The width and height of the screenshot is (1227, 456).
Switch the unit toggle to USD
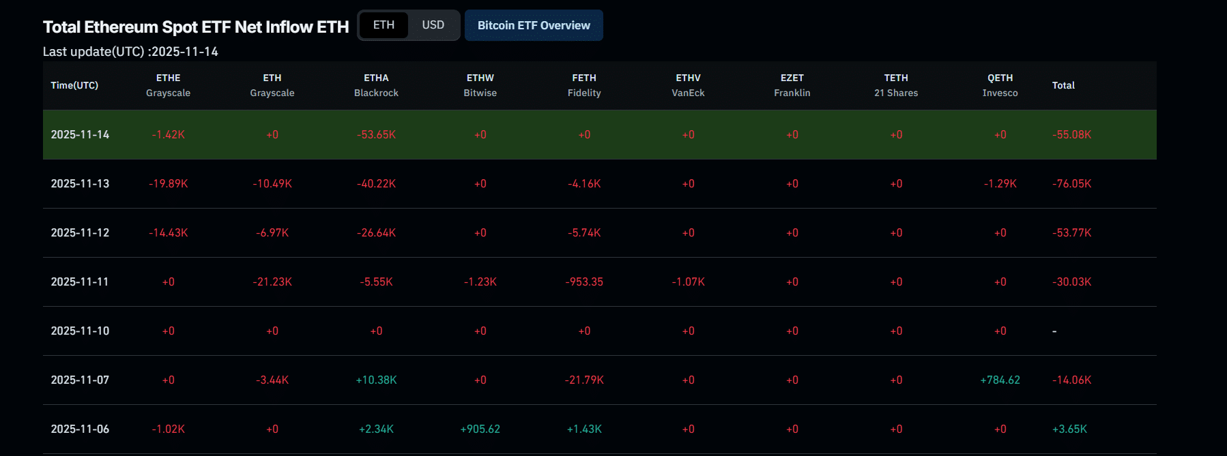pyautogui.click(x=433, y=25)
